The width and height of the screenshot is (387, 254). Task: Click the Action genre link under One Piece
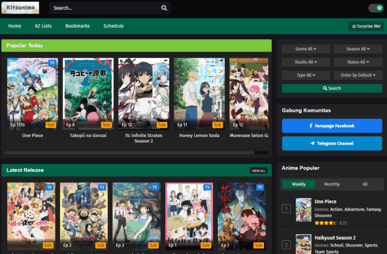[336, 209]
